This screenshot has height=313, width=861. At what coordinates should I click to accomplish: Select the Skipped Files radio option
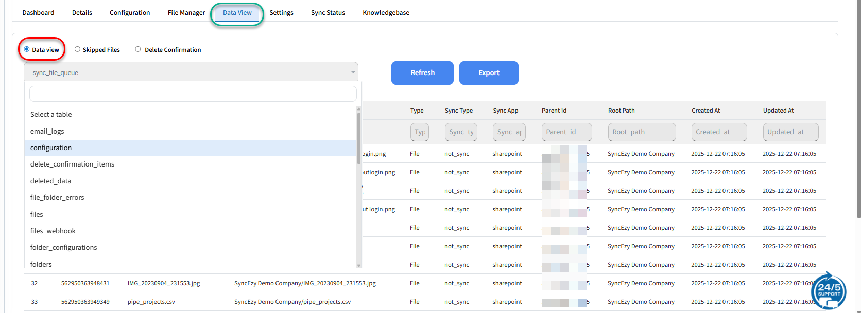(77, 49)
